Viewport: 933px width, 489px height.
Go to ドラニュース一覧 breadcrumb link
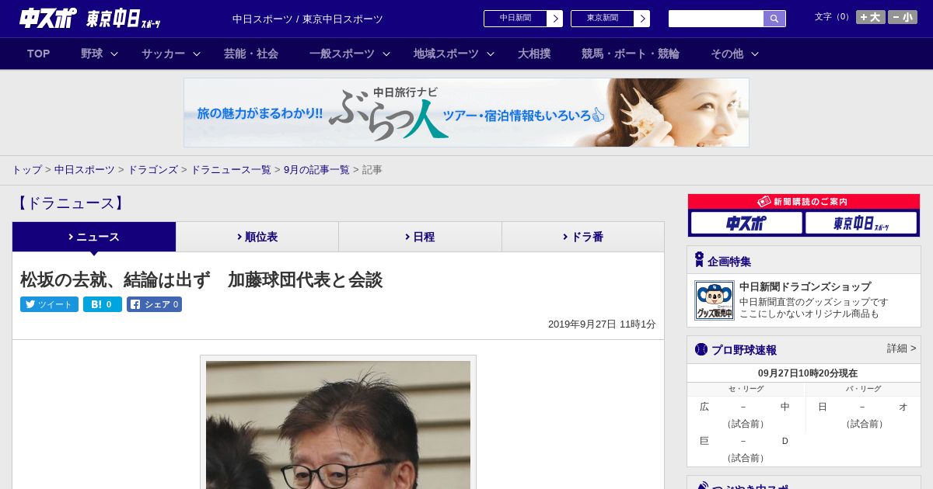click(231, 169)
